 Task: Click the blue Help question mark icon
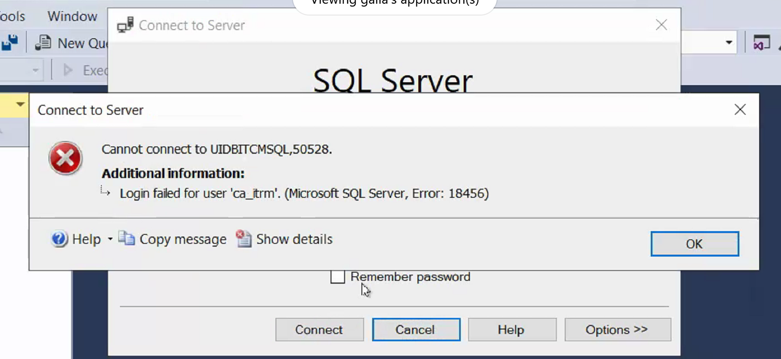pyautogui.click(x=59, y=239)
